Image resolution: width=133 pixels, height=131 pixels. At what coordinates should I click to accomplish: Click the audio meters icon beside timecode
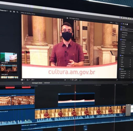click(x=80, y=80)
